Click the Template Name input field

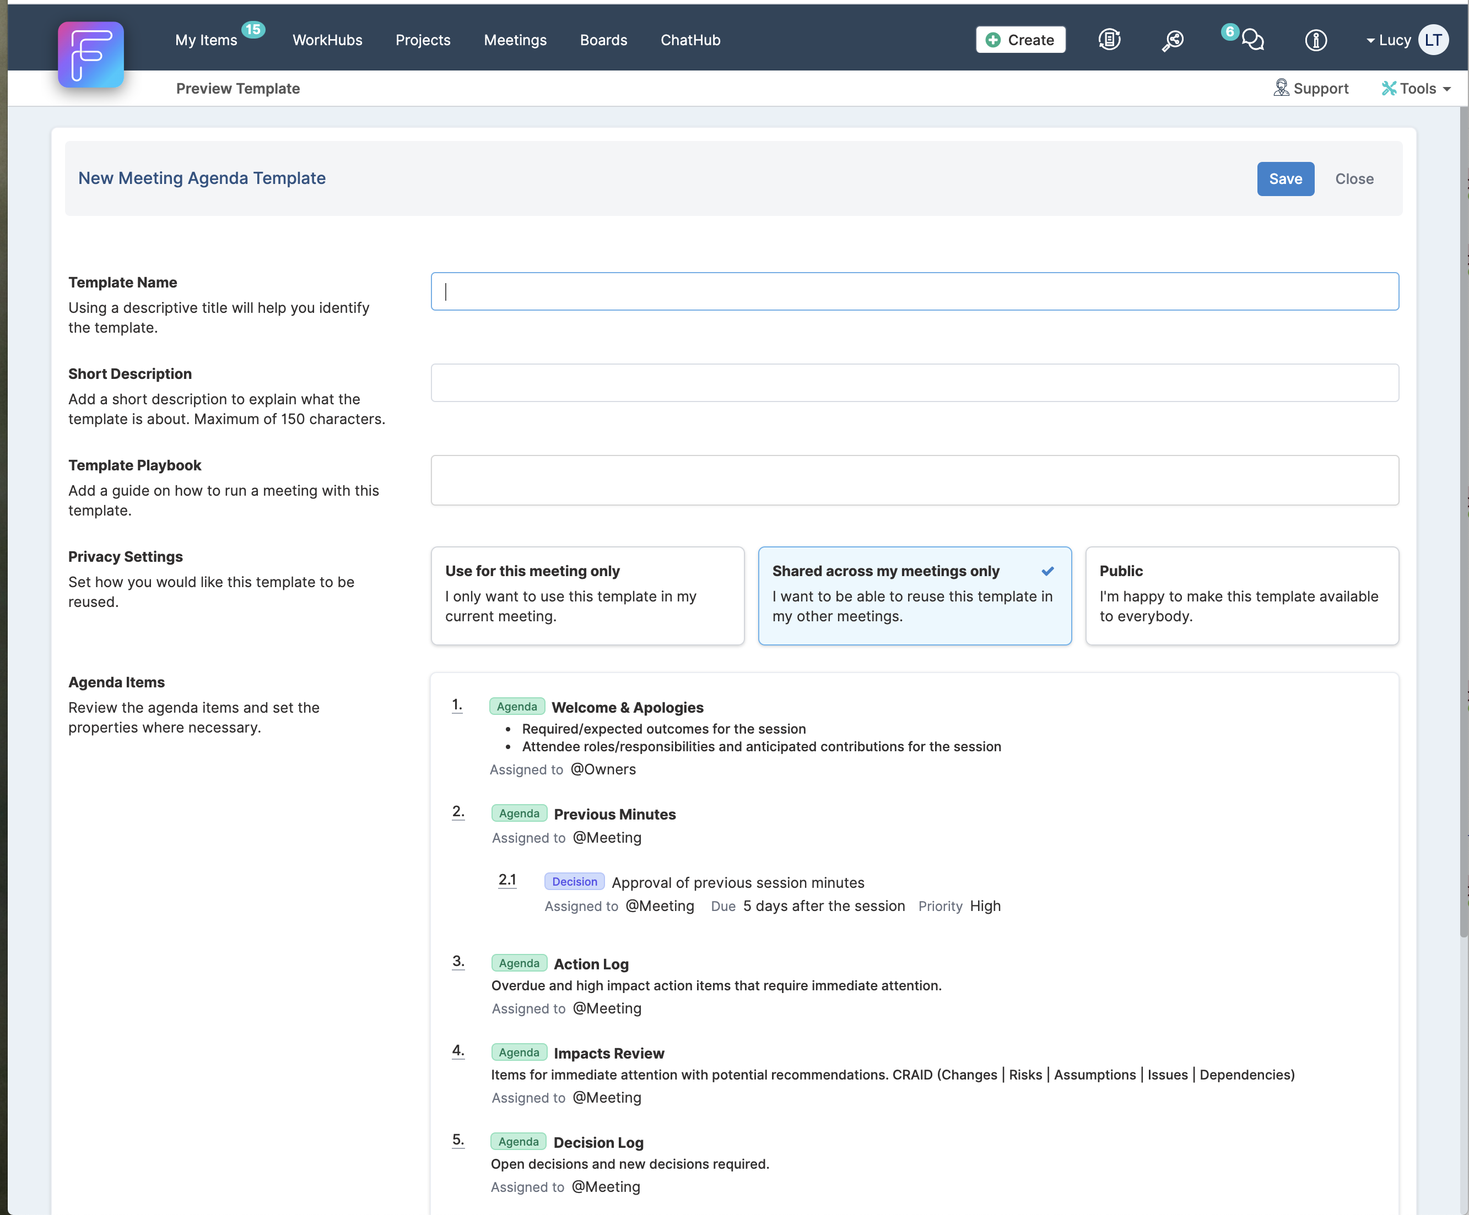915,291
